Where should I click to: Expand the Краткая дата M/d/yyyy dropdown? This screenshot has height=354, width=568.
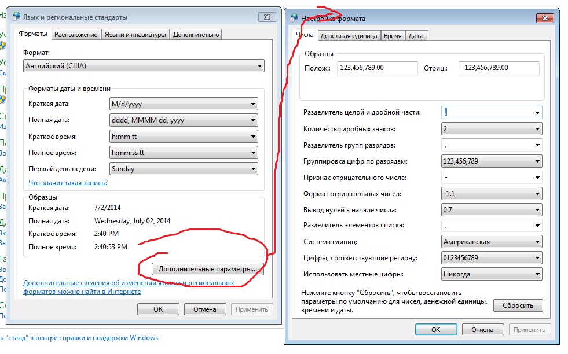(184, 104)
